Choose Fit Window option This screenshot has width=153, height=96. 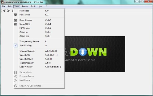39,28
